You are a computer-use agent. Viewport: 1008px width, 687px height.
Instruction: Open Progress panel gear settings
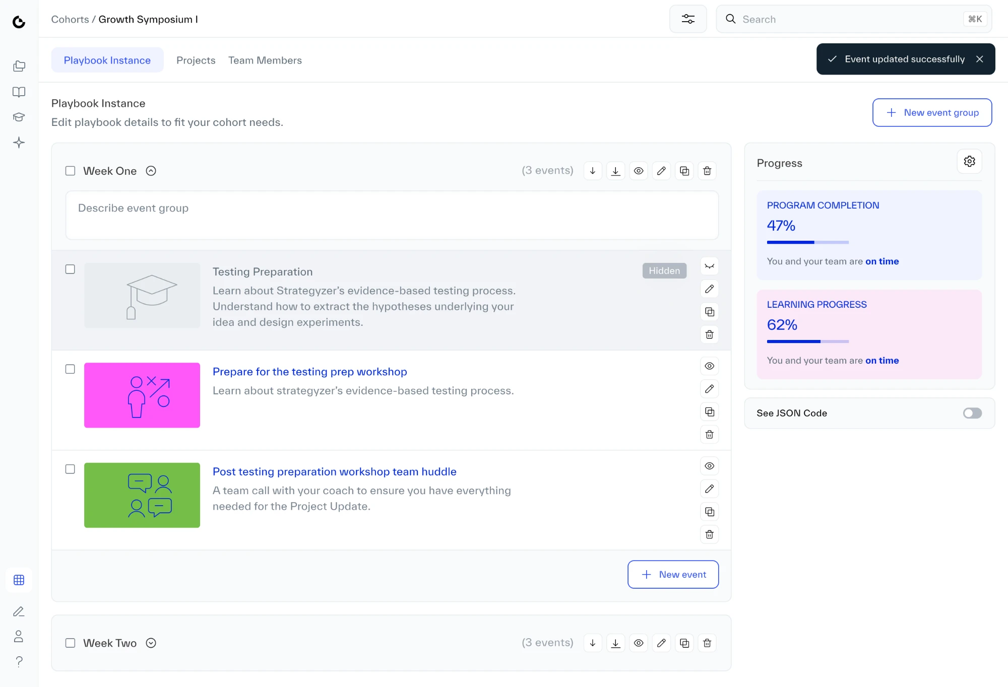pyautogui.click(x=969, y=162)
